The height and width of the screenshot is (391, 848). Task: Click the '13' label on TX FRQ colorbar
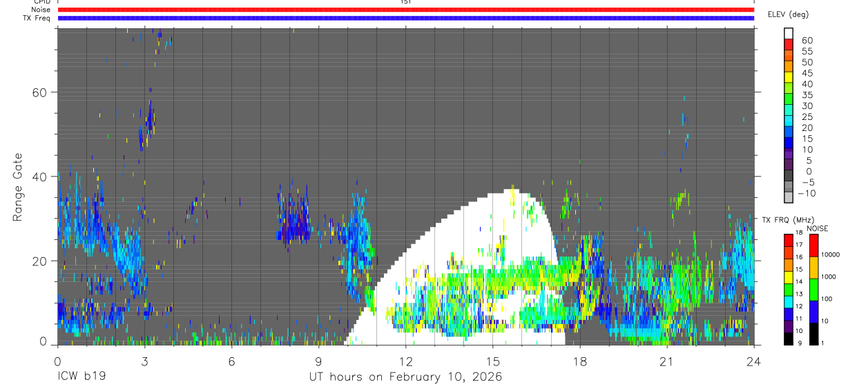[x=798, y=294]
